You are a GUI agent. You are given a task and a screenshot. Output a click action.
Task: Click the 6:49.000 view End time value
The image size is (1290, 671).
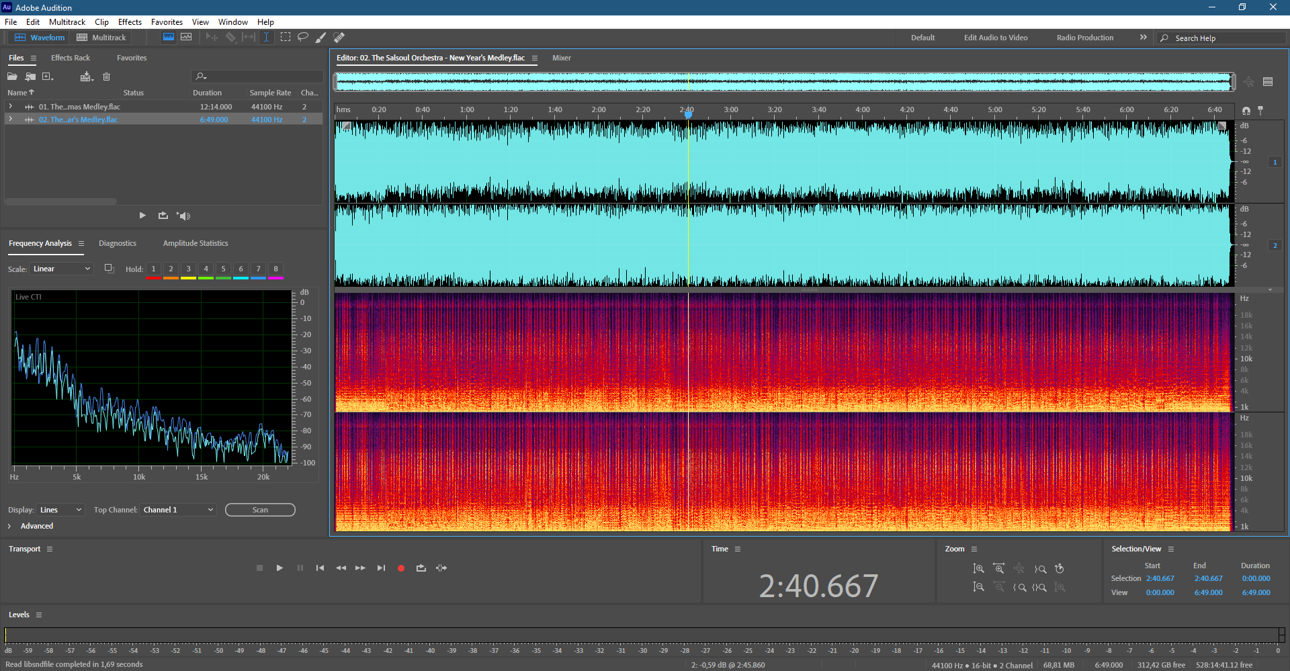coord(1208,592)
